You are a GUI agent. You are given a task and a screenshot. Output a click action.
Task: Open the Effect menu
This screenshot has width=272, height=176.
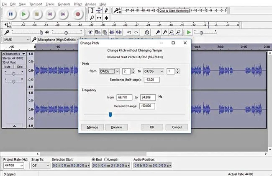click(x=77, y=4)
